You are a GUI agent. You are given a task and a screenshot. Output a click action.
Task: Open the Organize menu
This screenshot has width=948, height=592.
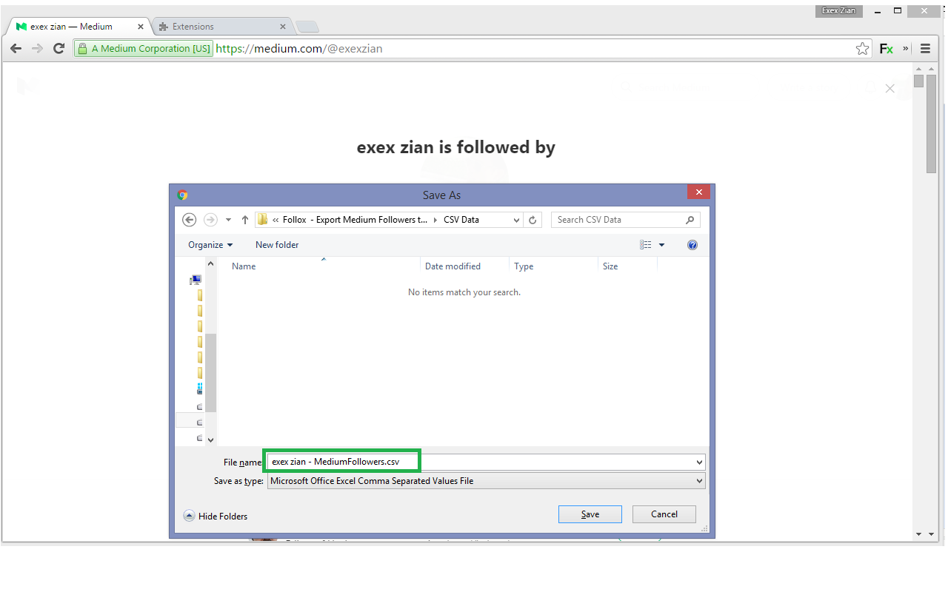click(210, 245)
